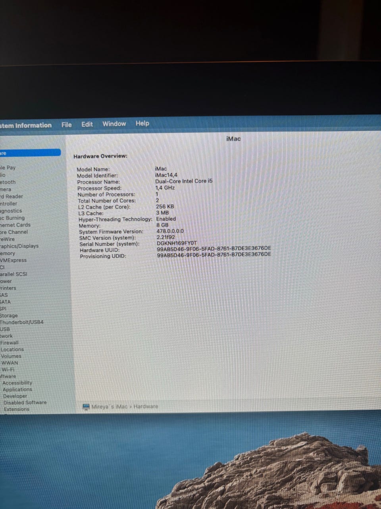Screen dimensions: 381x509
Task: Select Storage in the sidebar
Action: pos(9,315)
